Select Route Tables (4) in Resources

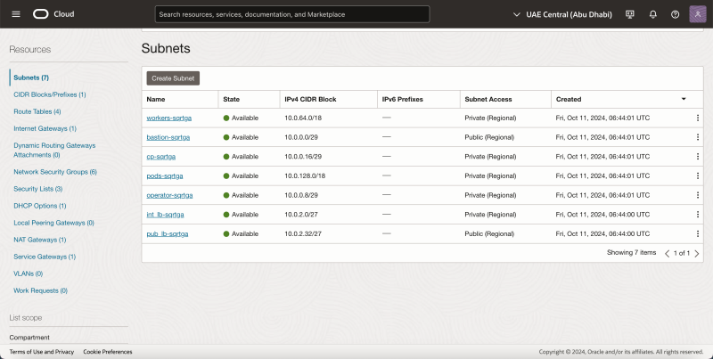pyautogui.click(x=37, y=111)
